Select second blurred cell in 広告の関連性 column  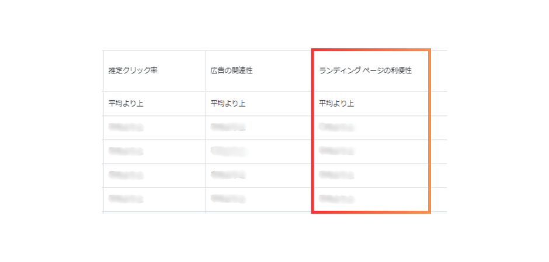coord(228,151)
